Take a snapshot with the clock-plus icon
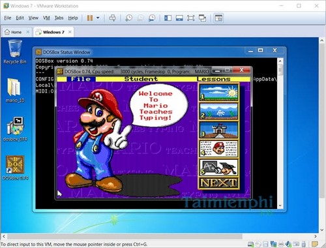 pos(128,18)
